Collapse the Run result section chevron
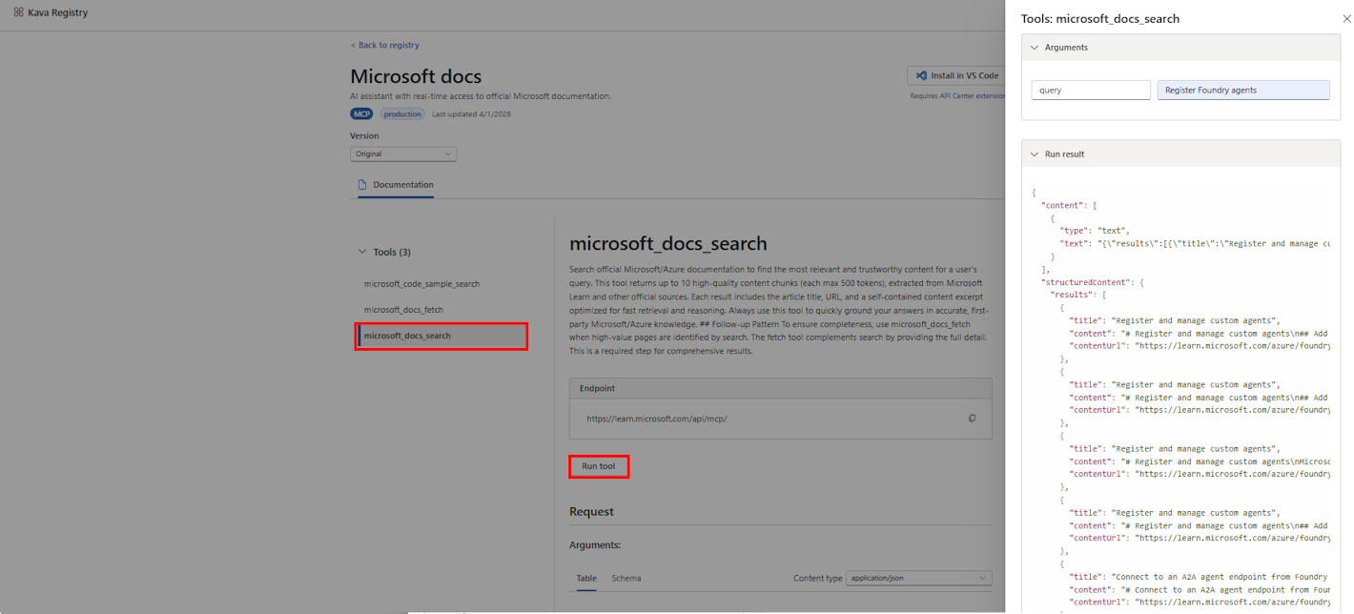This screenshot has width=1354, height=614. pyautogui.click(x=1034, y=153)
